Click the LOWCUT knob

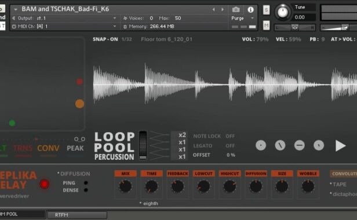pyautogui.click(x=203, y=186)
